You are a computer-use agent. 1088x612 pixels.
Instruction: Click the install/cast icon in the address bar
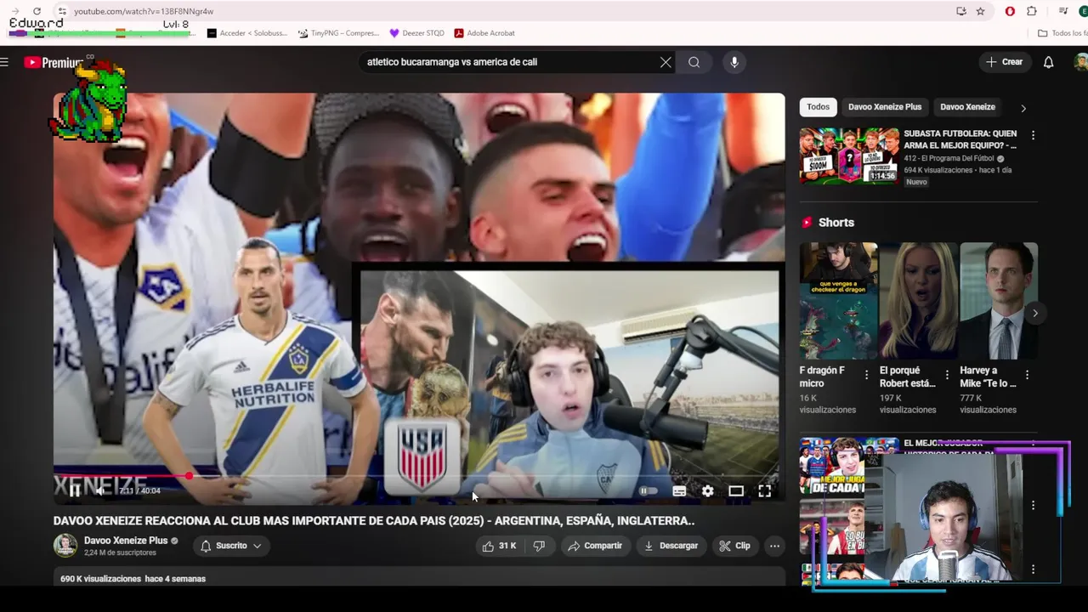[961, 11]
